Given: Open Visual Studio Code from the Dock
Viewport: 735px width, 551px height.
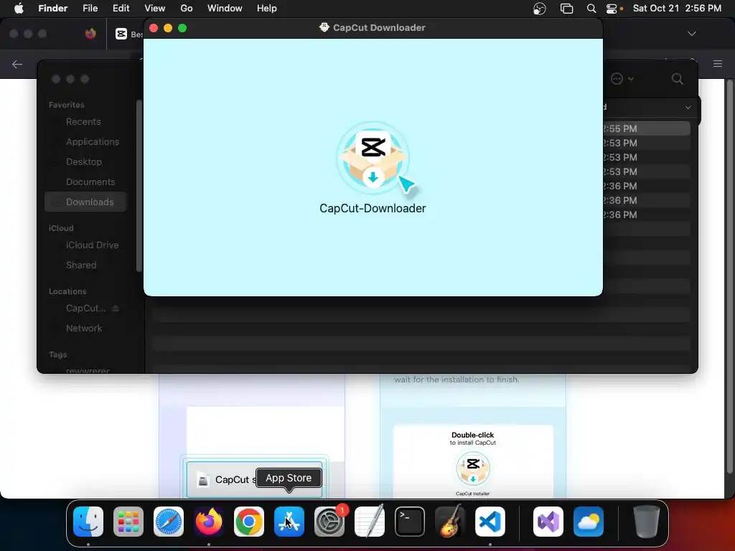Looking at the screenshot, I should (x=490, y=521).
